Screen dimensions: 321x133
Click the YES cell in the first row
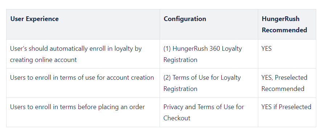(287, 54)
